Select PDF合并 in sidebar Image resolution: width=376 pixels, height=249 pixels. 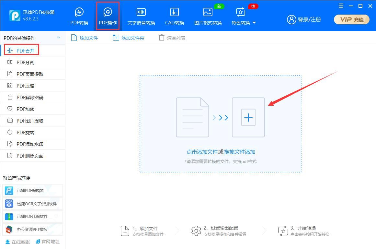33,51
